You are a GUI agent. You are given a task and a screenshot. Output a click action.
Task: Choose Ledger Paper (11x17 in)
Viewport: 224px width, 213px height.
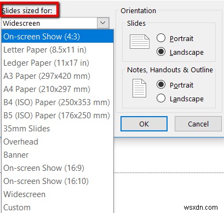tap(58, 63)
